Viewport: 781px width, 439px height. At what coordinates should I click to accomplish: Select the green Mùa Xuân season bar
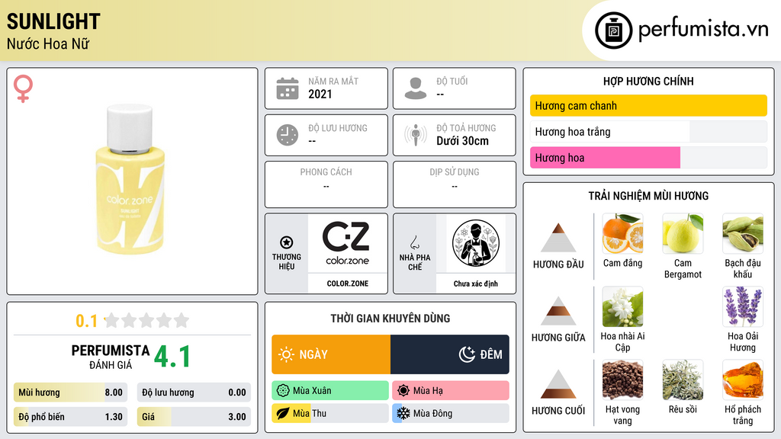tap(330, 391)
